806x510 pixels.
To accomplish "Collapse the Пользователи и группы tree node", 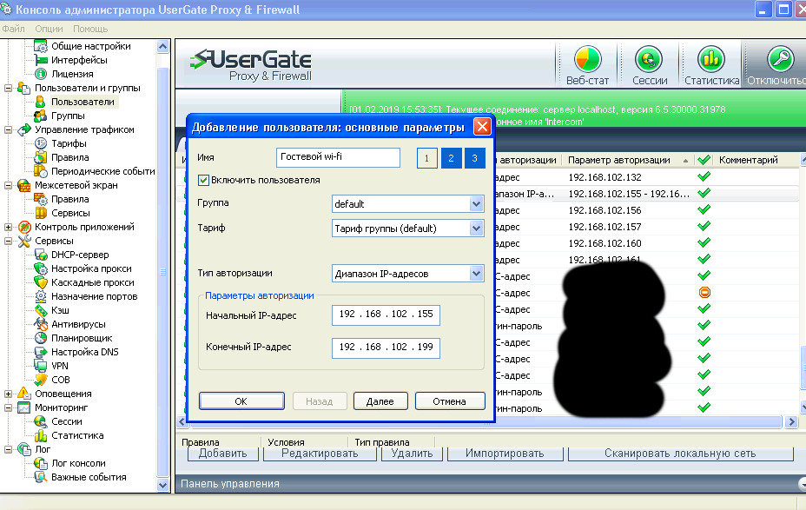I will click(x=8, y=88).
